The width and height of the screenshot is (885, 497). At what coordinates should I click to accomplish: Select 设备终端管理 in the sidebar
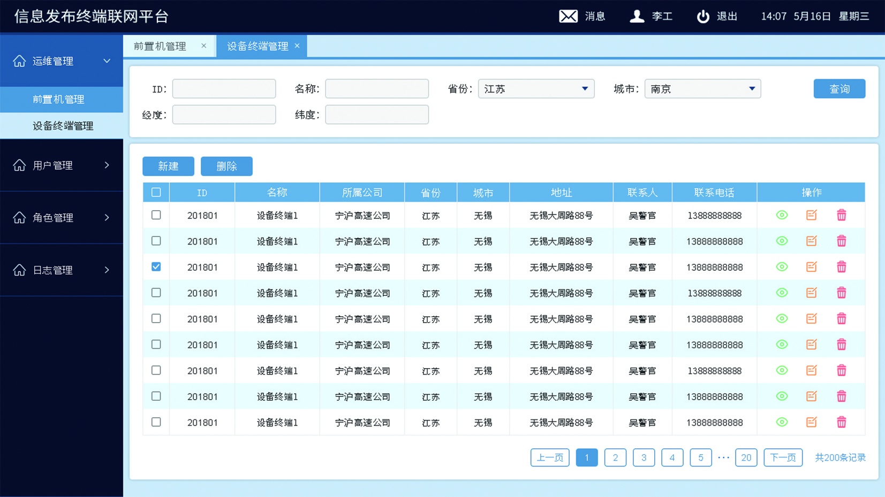click(63, 126)
